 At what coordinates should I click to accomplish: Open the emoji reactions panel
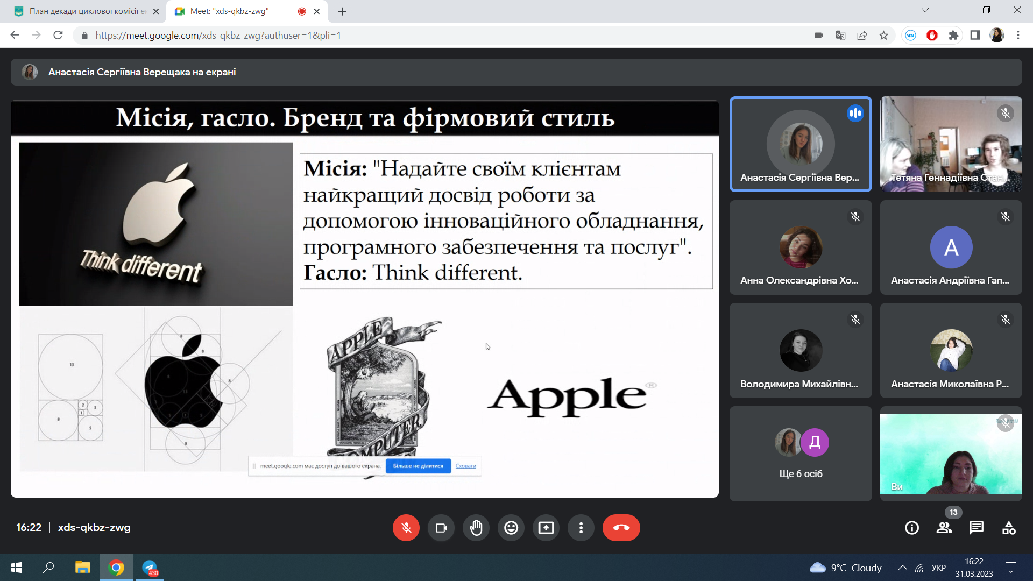pyautogui.click(x=511, y=528)
